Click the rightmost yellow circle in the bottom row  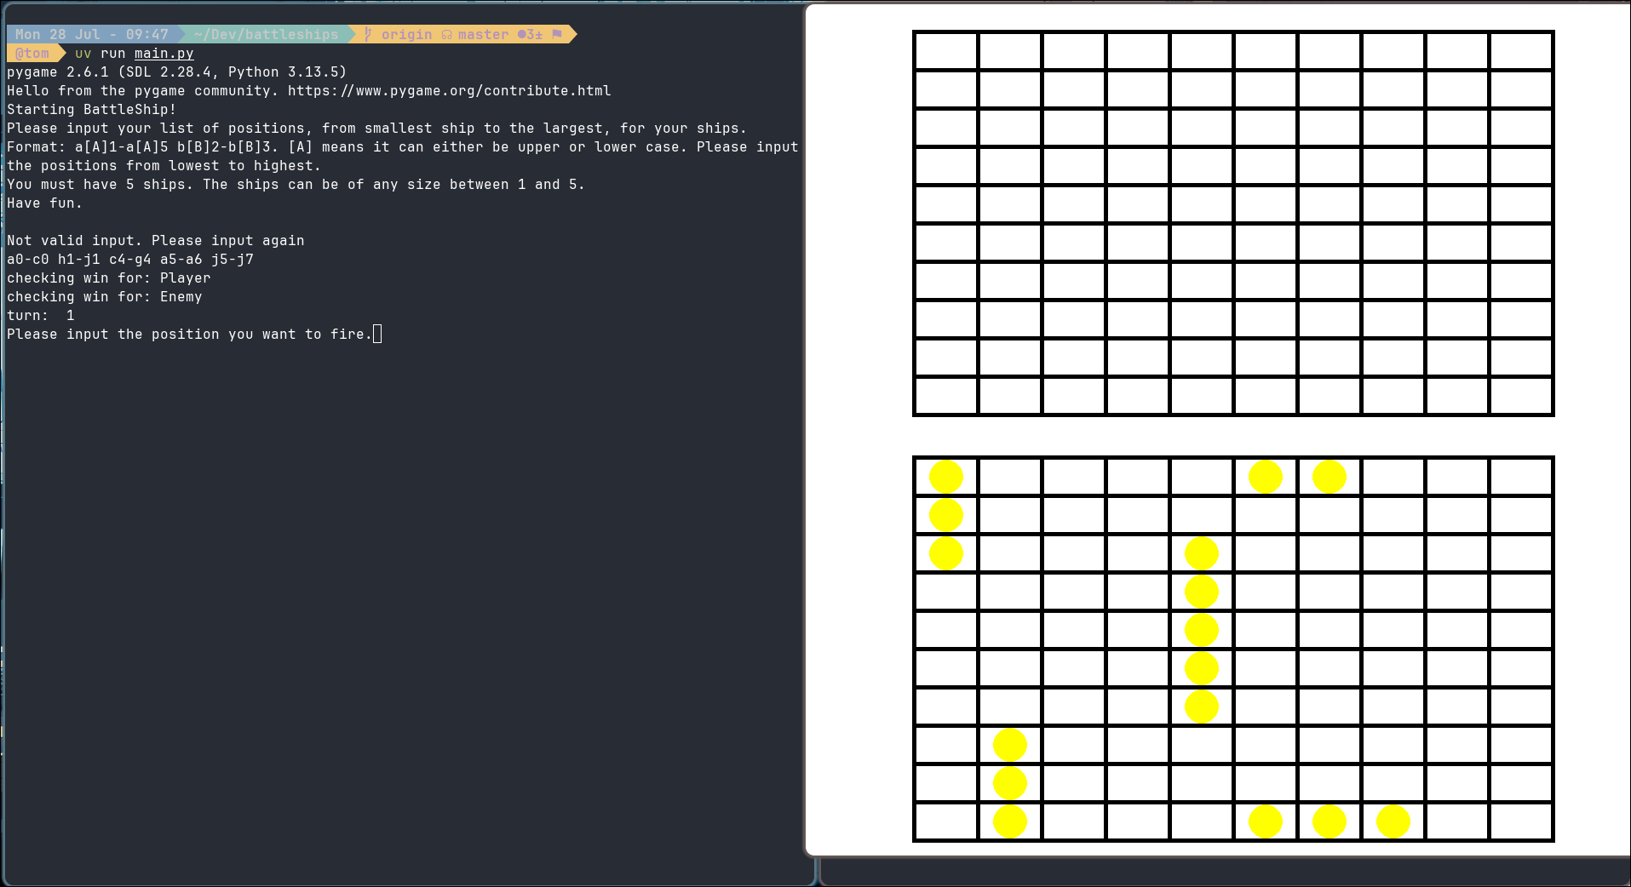1393,821
